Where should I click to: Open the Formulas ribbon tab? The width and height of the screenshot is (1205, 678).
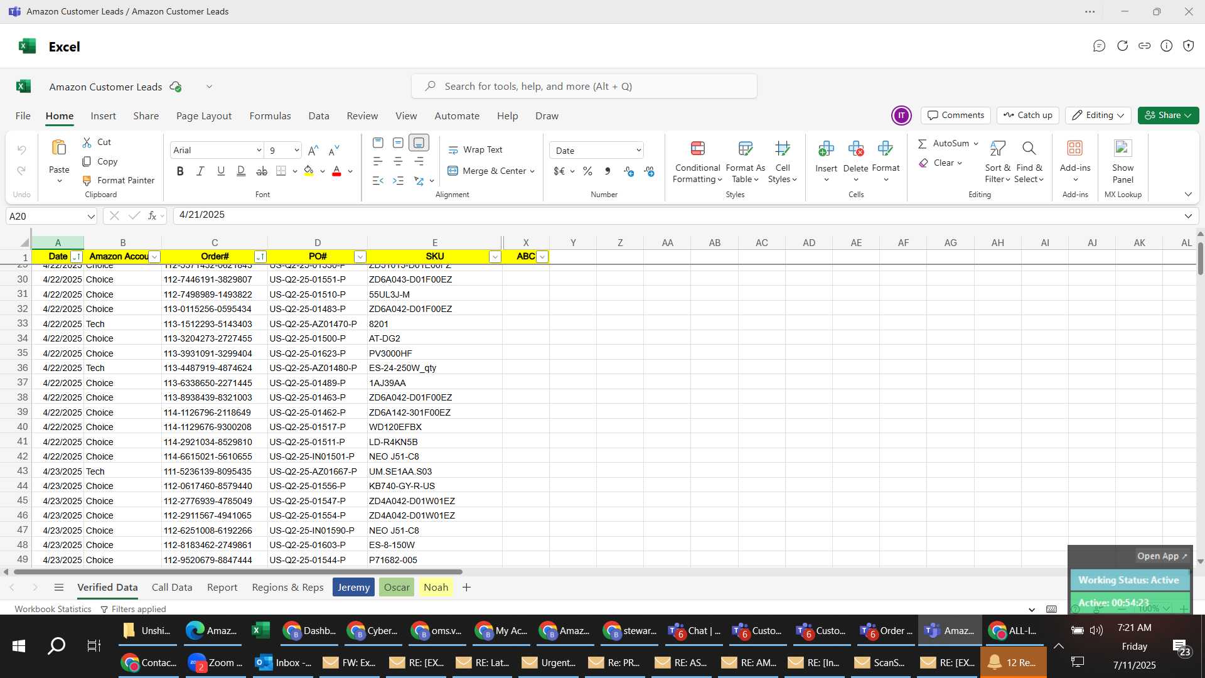tap(270, 116)
